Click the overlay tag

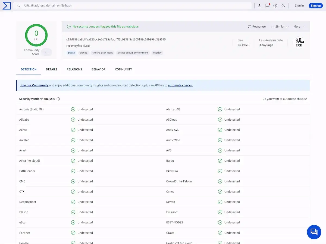point(157,53)
